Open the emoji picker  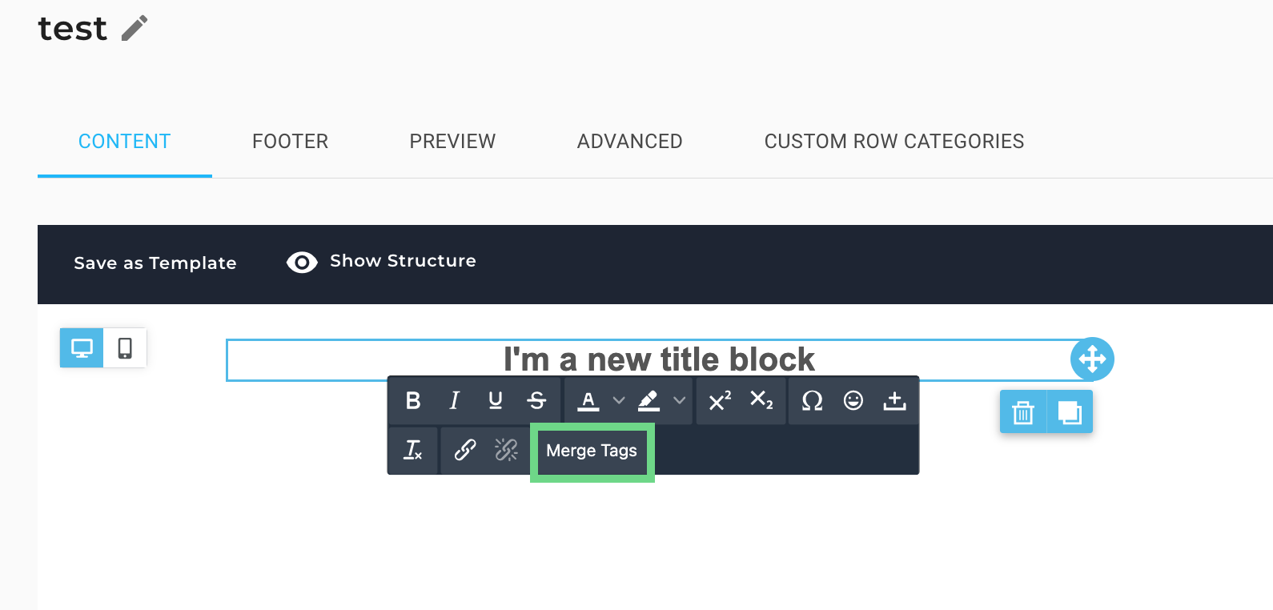click(x=853, y=400)
